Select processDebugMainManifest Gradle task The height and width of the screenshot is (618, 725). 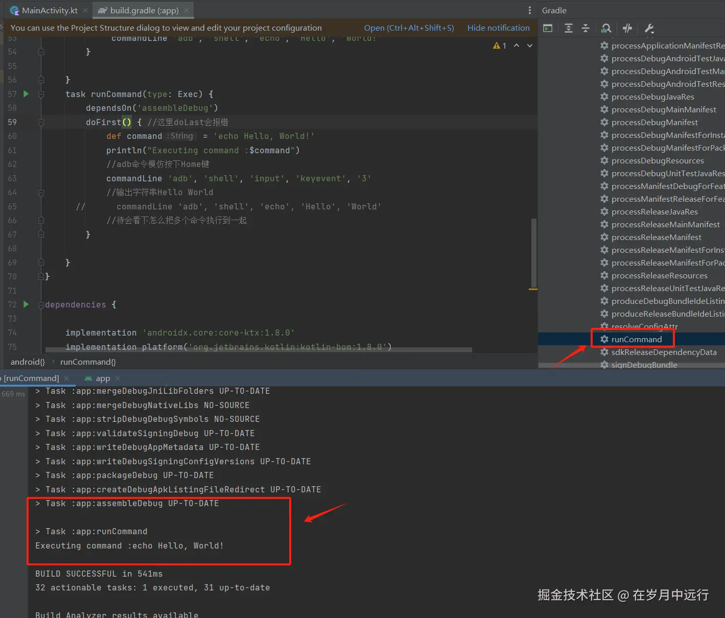coord(664,109)
